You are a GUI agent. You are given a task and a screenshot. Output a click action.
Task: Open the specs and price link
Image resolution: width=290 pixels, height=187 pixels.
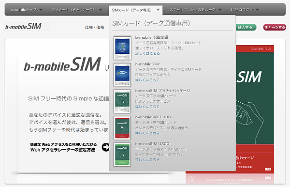pos(95,28)
